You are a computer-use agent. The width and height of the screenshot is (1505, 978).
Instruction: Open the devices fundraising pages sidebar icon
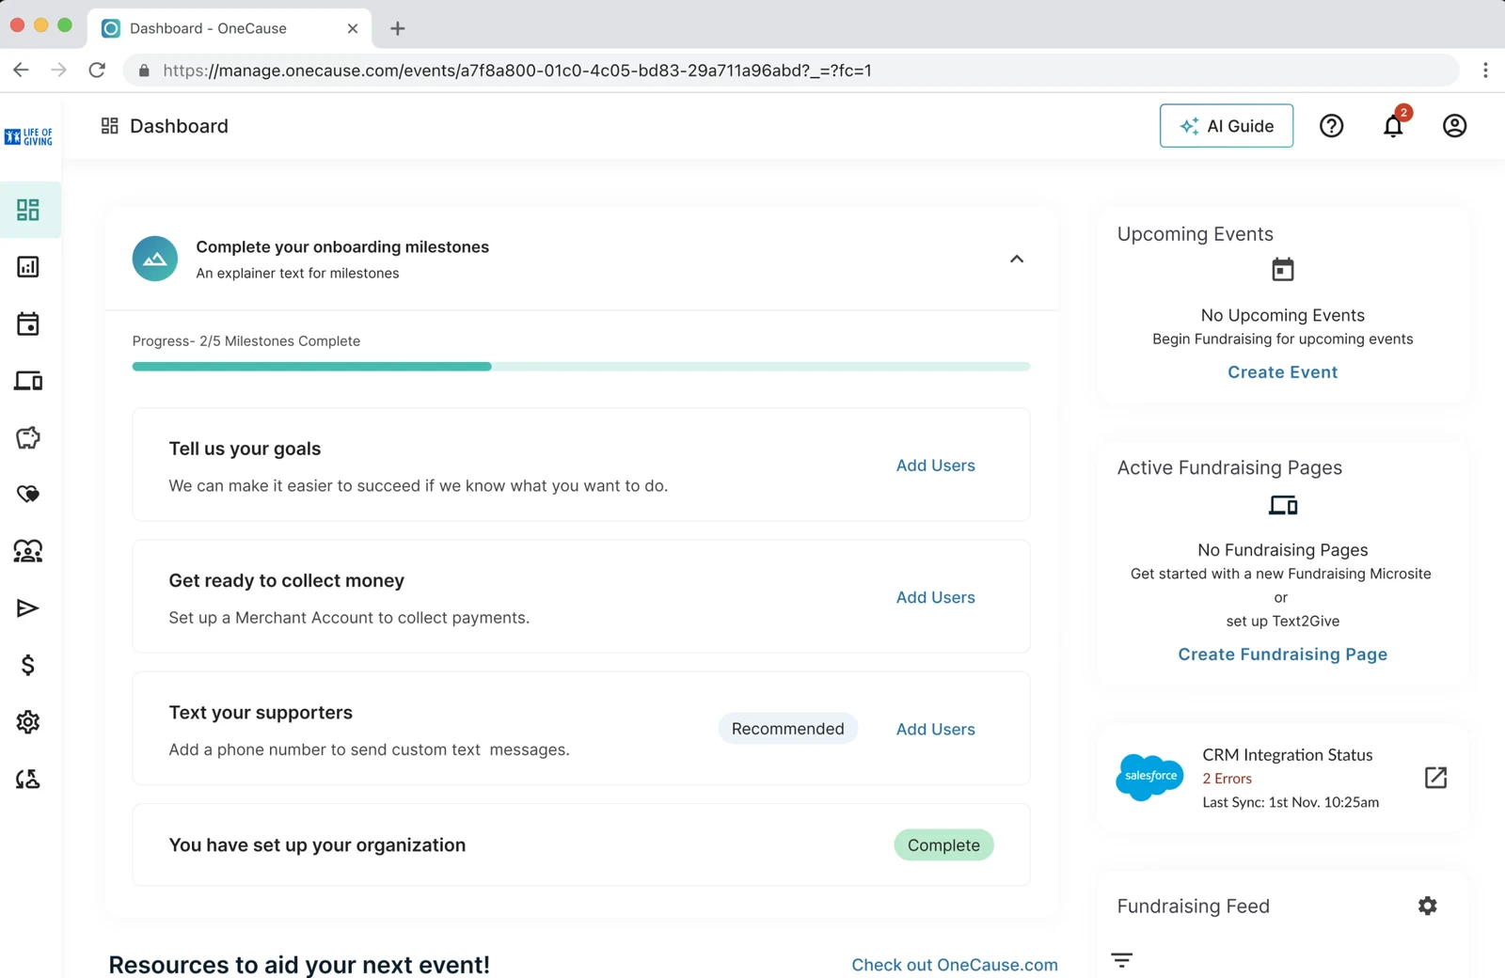tap(28, 381)
